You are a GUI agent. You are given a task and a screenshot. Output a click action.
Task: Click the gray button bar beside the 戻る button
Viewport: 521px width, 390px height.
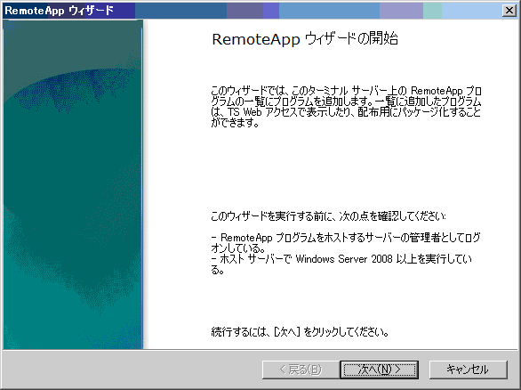point(132,370)
